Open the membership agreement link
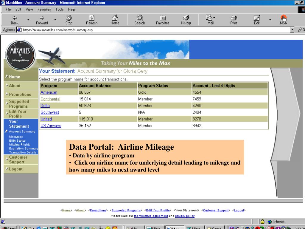Image resolution: width=305 pixels, height=229 pixels. (151, 216)
